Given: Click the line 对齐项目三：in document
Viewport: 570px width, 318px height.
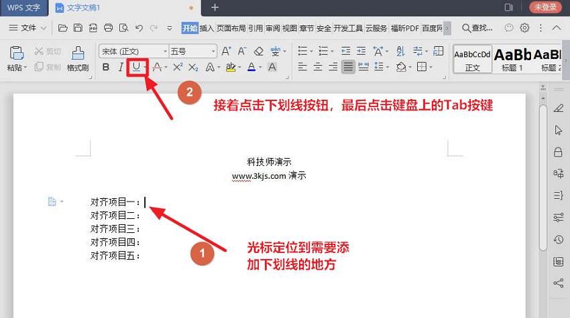Looking at the screenshot, I should click(115, 229).
